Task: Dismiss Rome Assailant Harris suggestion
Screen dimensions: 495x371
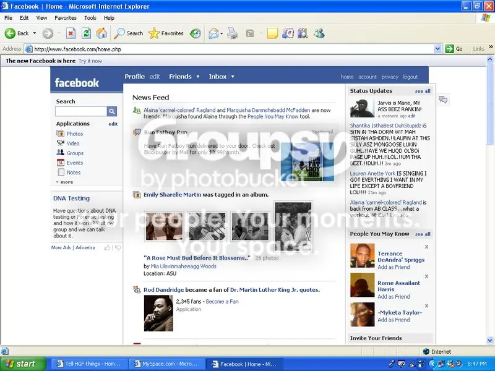Action: [x=426, y=276]
